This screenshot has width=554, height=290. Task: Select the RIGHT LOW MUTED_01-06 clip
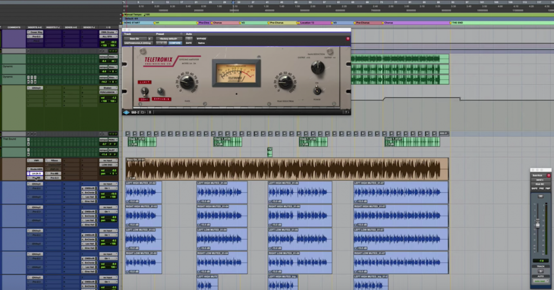point(300,262)
